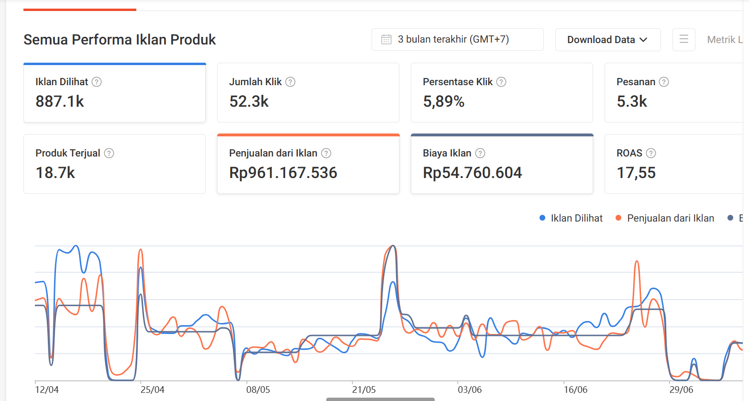Viewport: 749px width, 401px height.
Task: Open help icon next to Biaya Iklan
Action: (480, 153)
